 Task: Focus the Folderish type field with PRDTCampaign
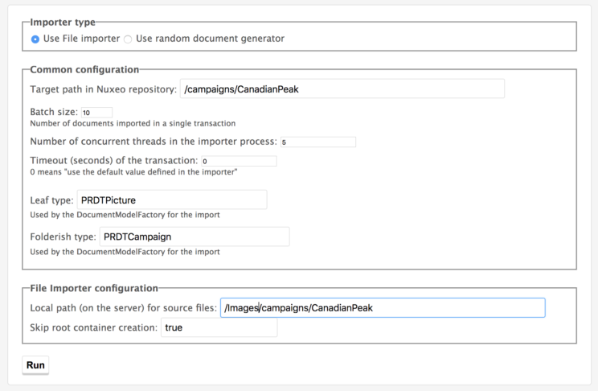coord(194,237)
